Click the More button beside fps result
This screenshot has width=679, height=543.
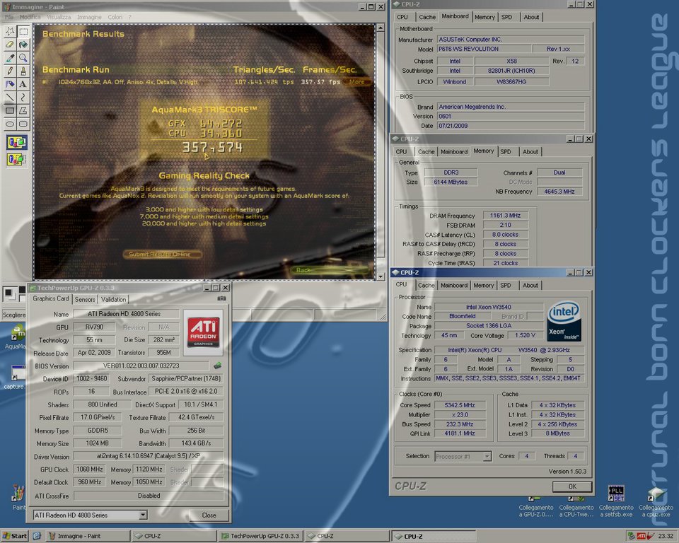[356, 81]
